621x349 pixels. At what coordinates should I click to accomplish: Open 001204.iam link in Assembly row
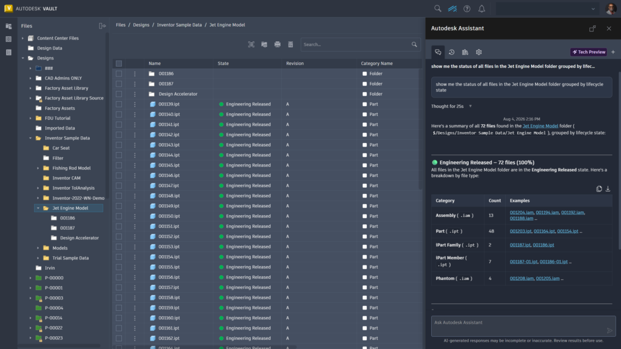522,213
